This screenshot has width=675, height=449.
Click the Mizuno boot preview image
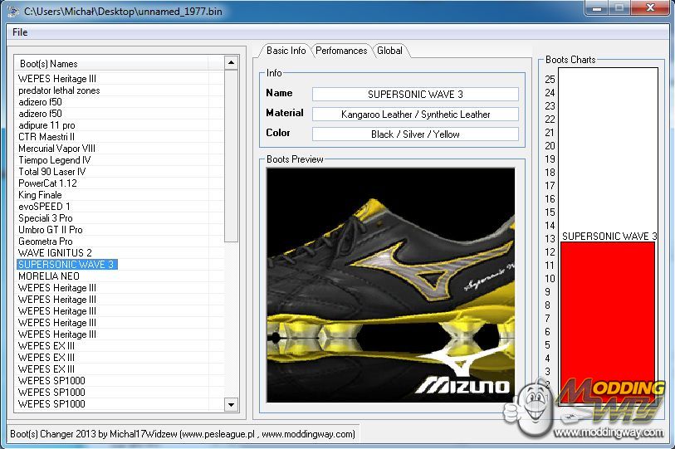(x=390, y=284)
